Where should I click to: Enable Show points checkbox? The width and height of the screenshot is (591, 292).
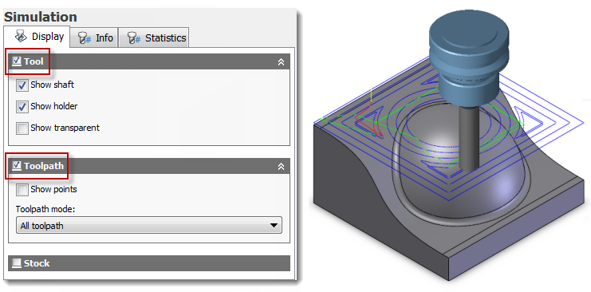22,190
